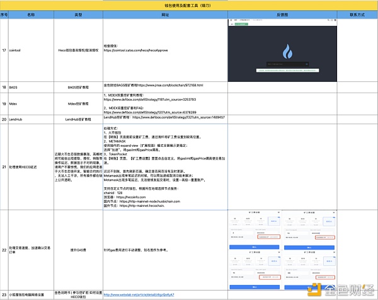Click the blue confirm button in bottom-left gas screenshot
The width and height of the screenshot is (378, 300).
point(255,287)
